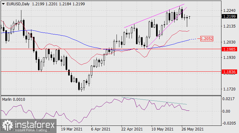This screenshot has height=133, width=239.
Task: Click the 1.2240 price axis value
Action: pos(229,10)
